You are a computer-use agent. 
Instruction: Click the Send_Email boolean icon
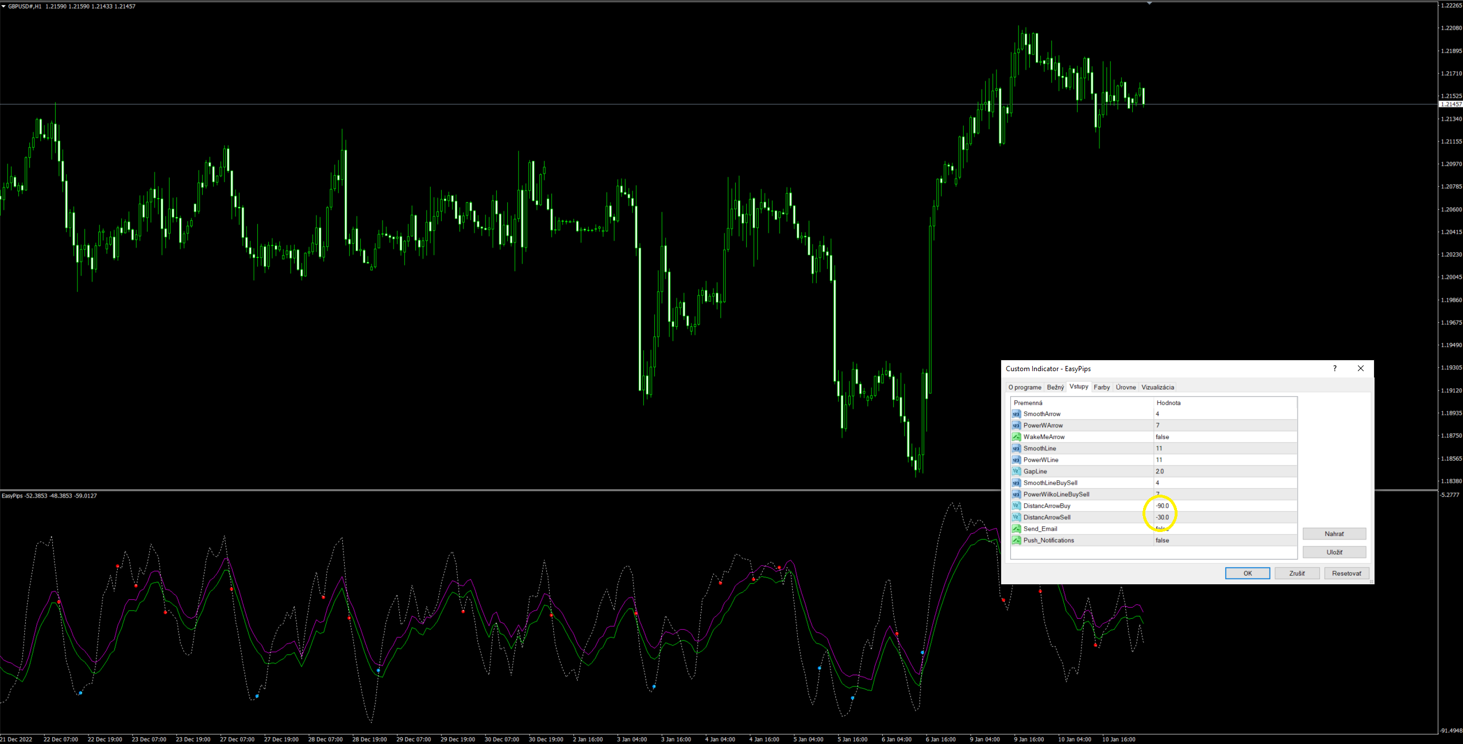[1016, 529]
